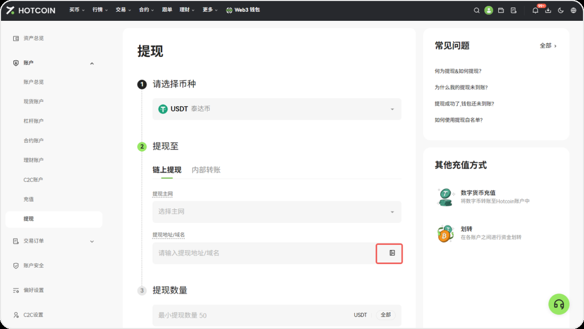Open the wallet assets icon in header

(x=501, y=10)
